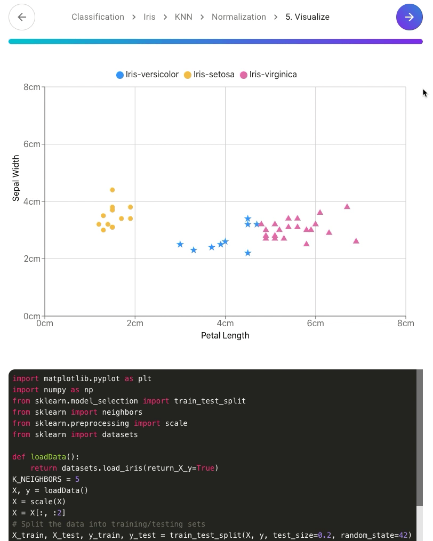Click the back arrow button
Image resolution: width=433 pixels, height=541 pixels.
22,17
